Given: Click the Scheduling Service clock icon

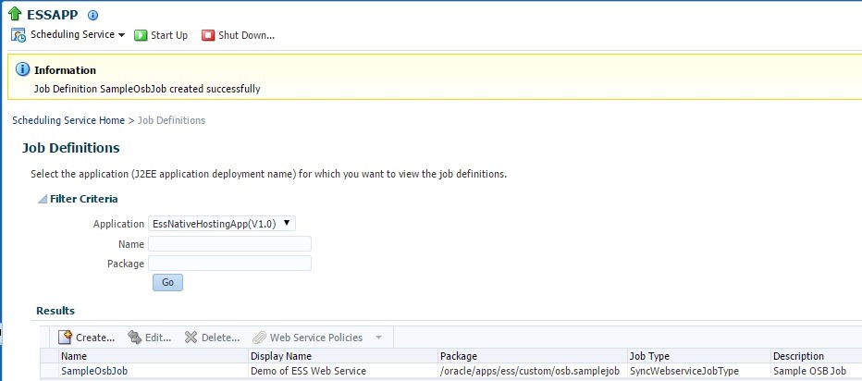Looking at the screenshot, I should tap(18, 35).
